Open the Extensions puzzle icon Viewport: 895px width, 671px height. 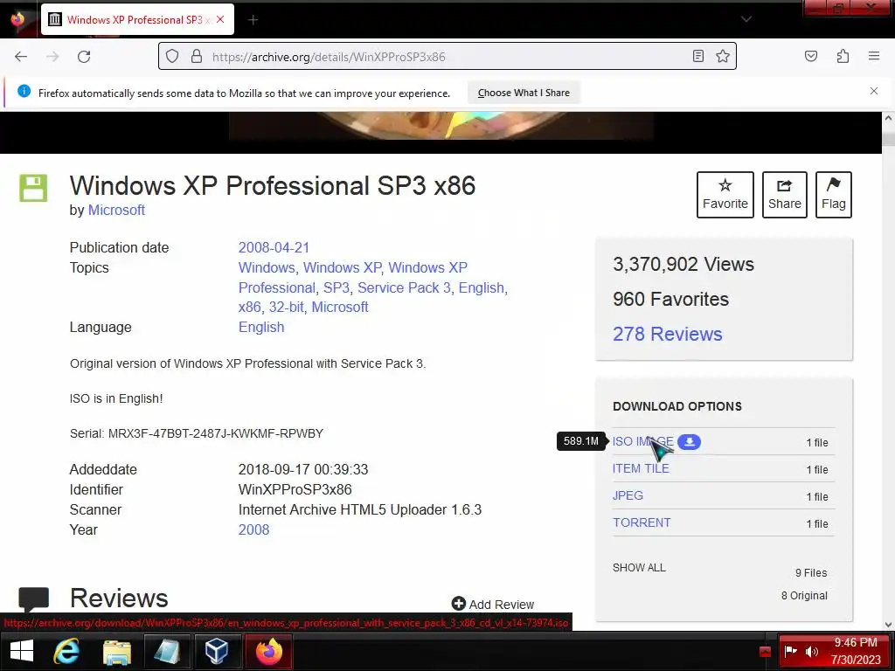coord(843,56)
